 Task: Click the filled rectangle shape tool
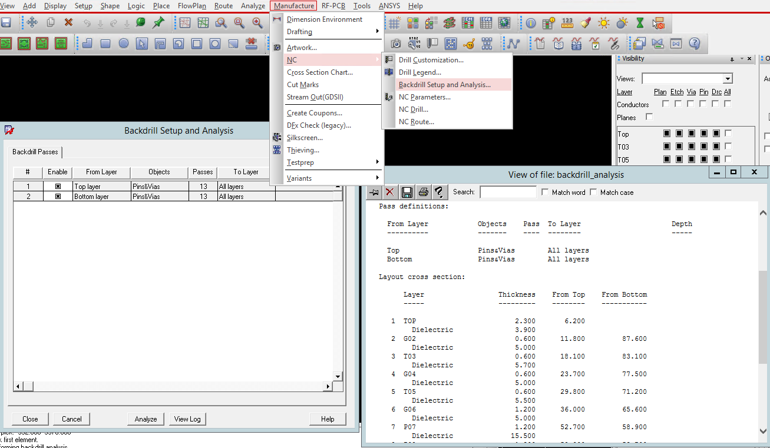click(x=105, y=44)
